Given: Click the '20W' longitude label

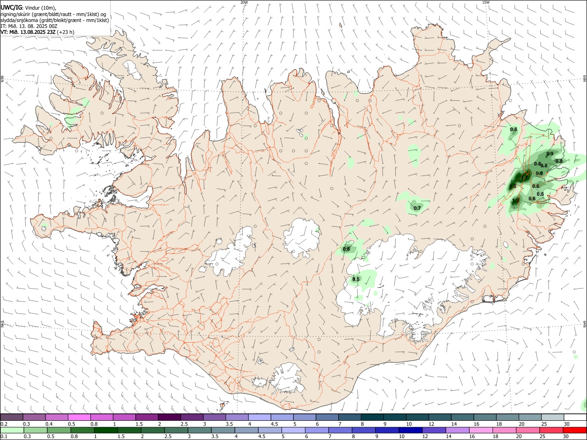Looking at the screenshot, I should (244, 2).
